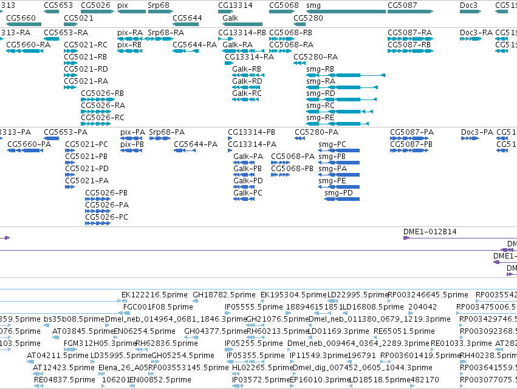Select the Doc3 gene feature
517x389 pixels.
pos(470,12)
